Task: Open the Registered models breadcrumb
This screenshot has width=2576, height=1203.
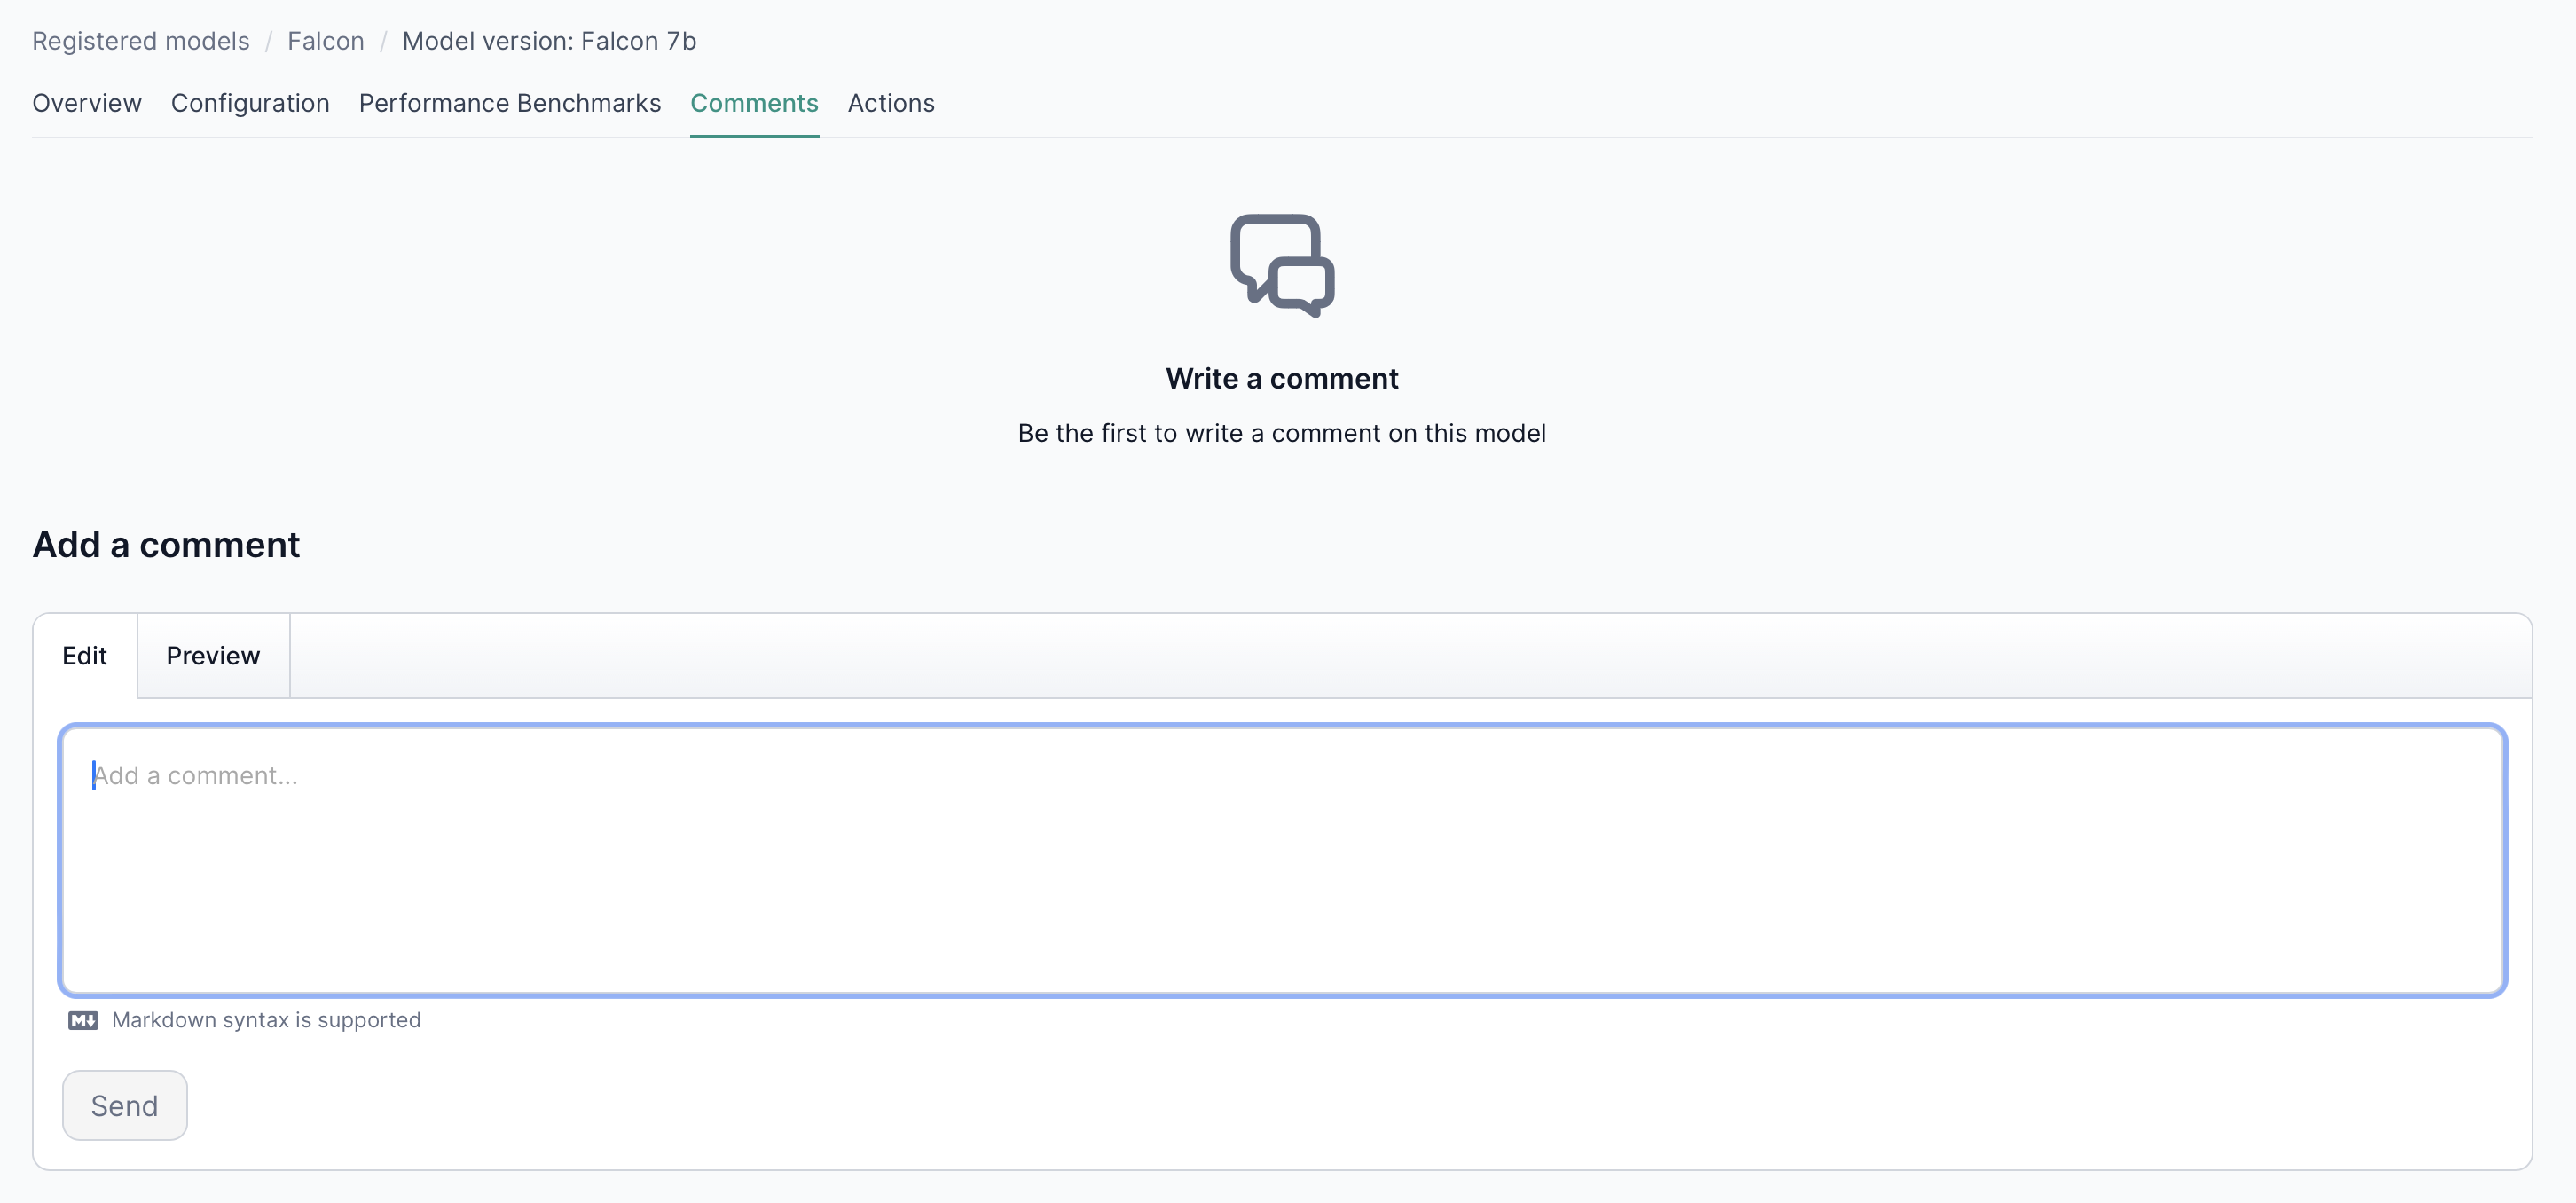Action: 141,41
